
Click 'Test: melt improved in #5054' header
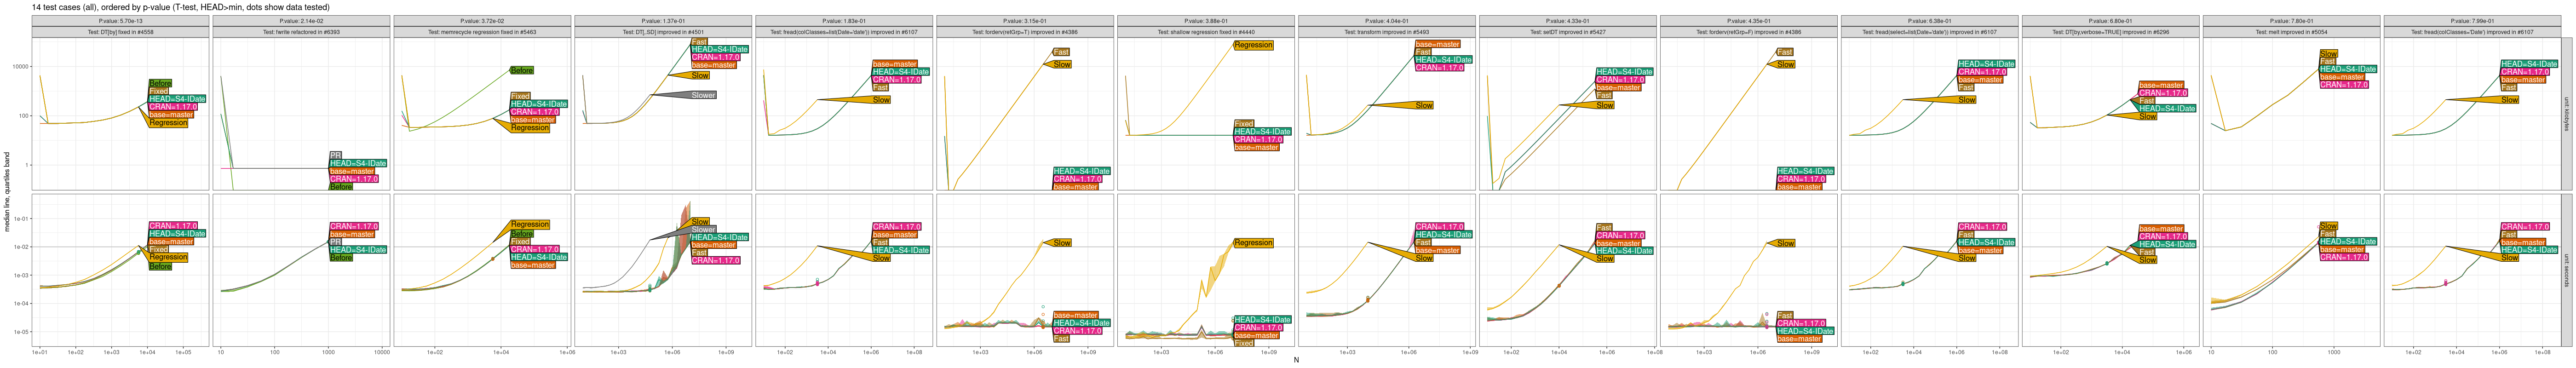[2292, 32]
